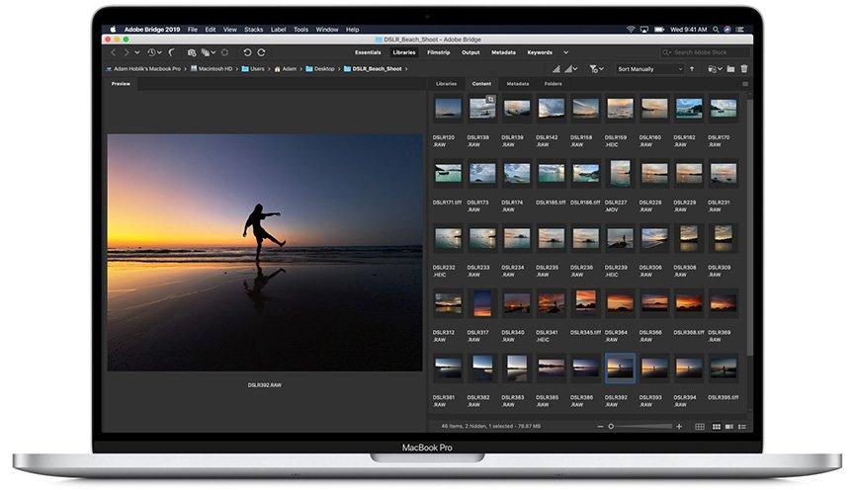Expand the chevron after DSLR_Beach_Shoot in path
The image size is (854, 490).
click(406, 69)
